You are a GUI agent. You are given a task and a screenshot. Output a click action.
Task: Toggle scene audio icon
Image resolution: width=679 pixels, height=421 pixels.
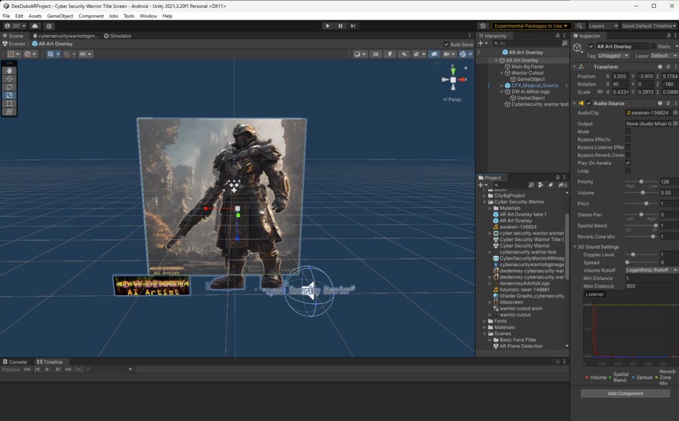coord(404,54)
